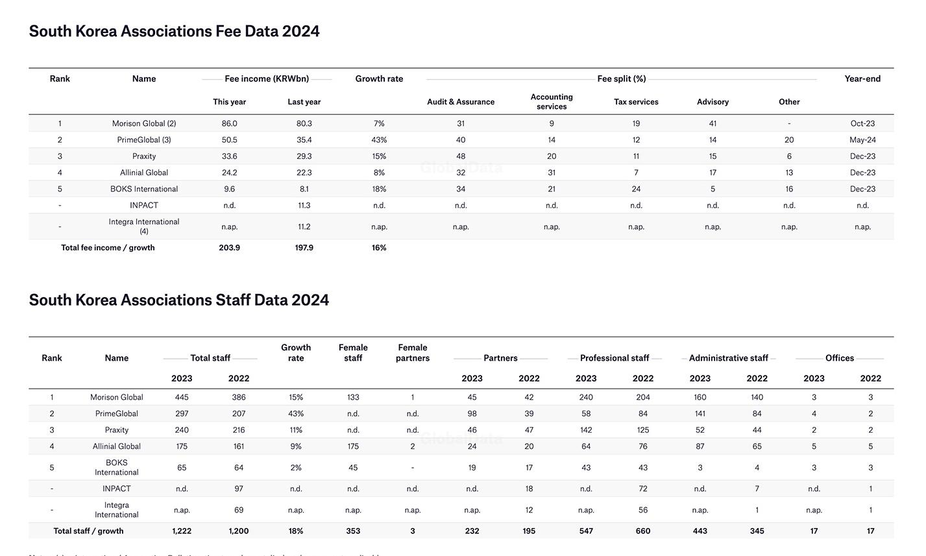Select Praxity row in fee data table
This screenshot has height=556, width=926.
point(461,156)
